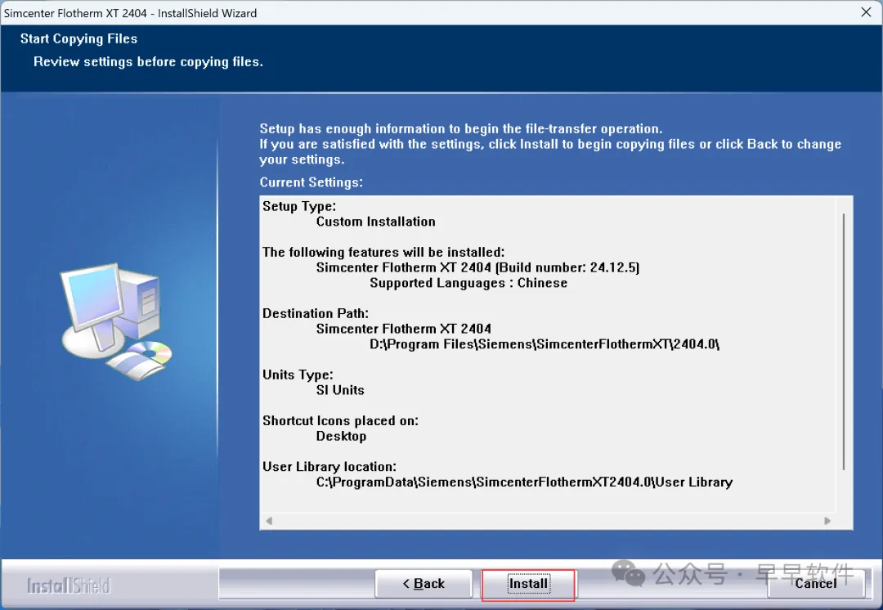Click the vertical scrollbar in settings box
Screen dimensions: 883x610
click(844, 341)
